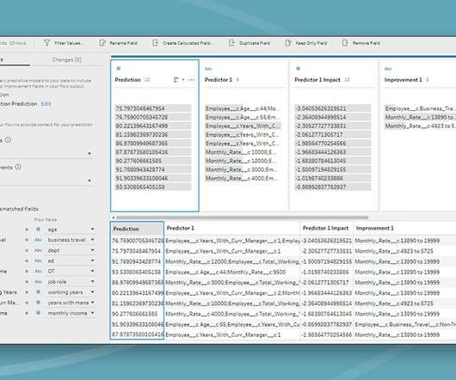
Task: Click the Prediction profile card title
Action: coord(127,80)
